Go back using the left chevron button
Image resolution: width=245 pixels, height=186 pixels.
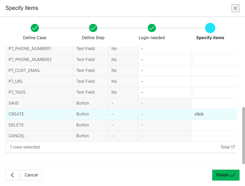(12, 175)
